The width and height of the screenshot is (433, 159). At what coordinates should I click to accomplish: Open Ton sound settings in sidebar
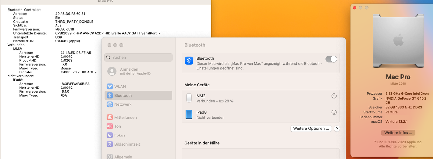tap(138, 126)
